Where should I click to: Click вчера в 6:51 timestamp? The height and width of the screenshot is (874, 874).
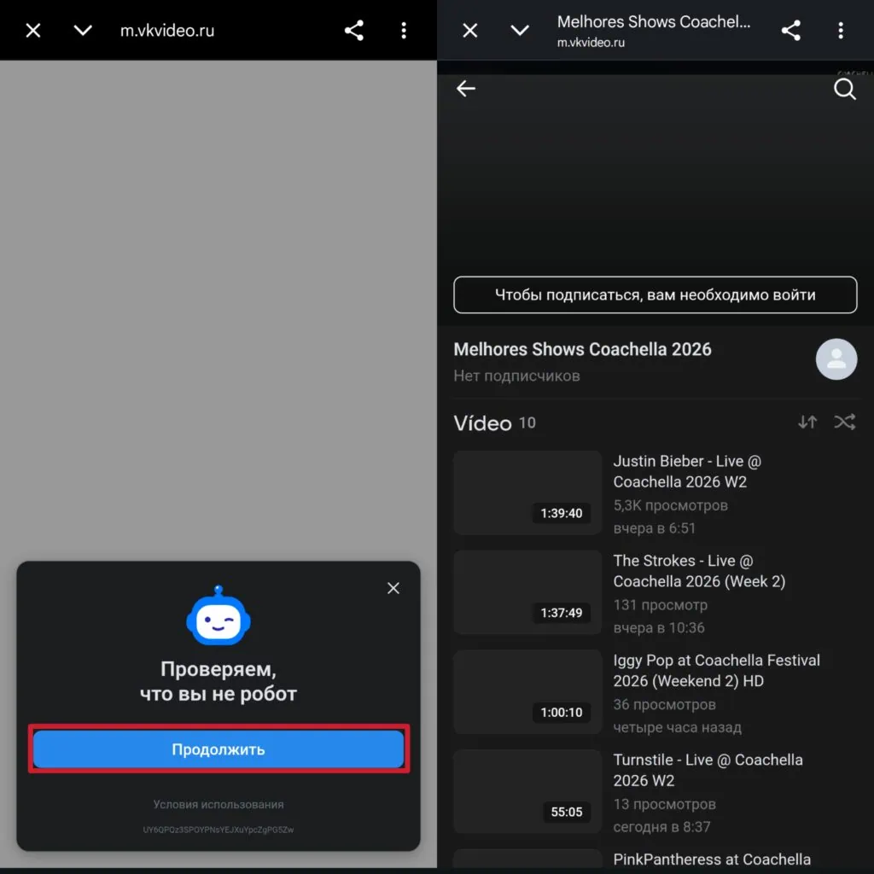pos(655,527)
